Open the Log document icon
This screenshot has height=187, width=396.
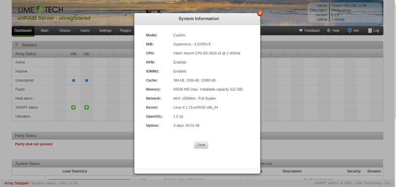pos(370,31)
